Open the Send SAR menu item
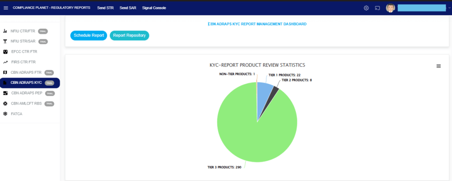The height and width of the screenshot is (181, 452). coord(128,8)
